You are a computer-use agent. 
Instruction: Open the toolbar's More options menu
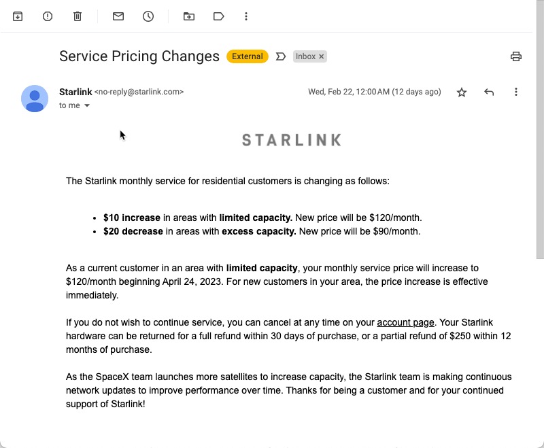(246, 16)
